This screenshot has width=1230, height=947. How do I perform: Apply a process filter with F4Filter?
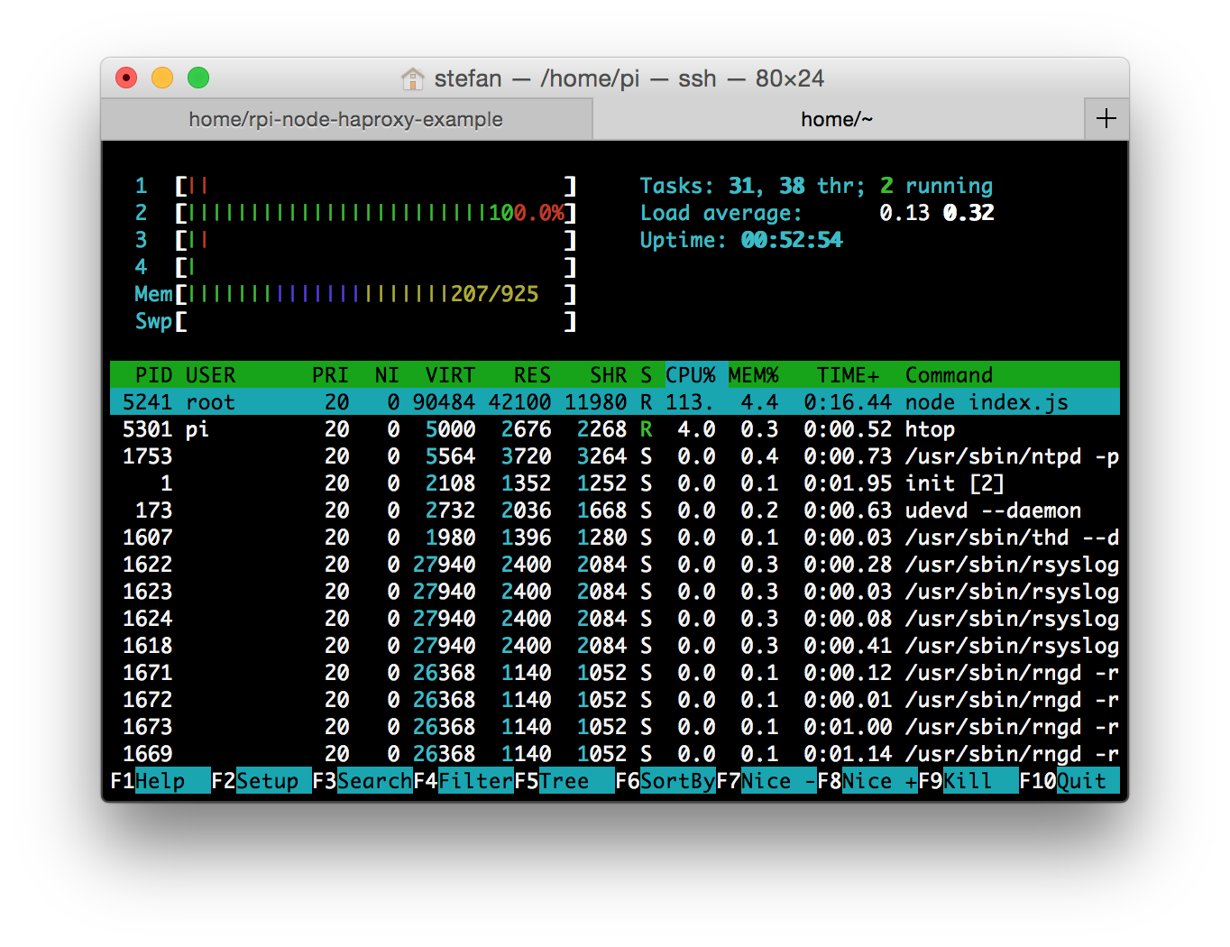click(464, 781)
